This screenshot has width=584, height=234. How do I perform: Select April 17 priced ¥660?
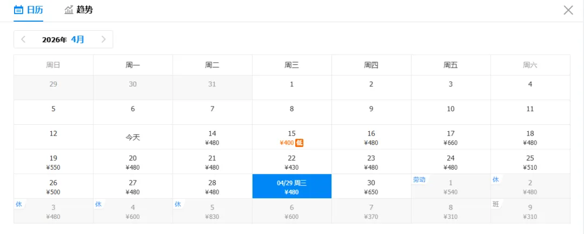pyautogui.click(x=450, y=137)
